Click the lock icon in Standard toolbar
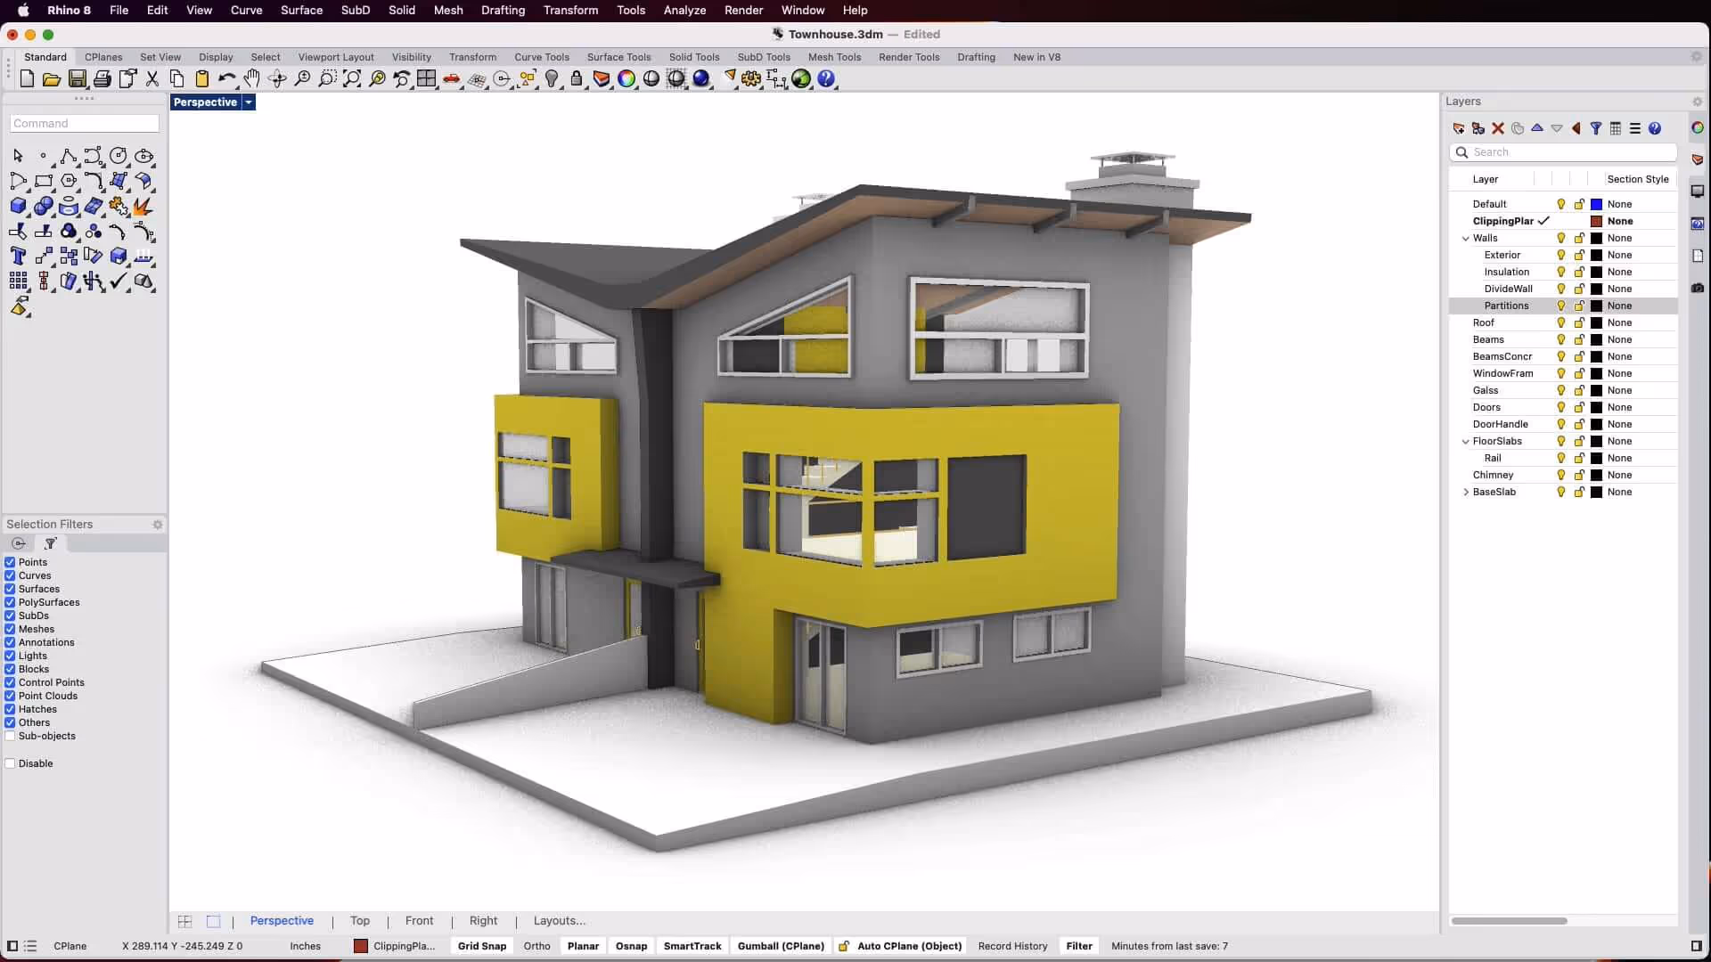The height and width of the screenshot is (962, 1711). (x=577, y=78)
